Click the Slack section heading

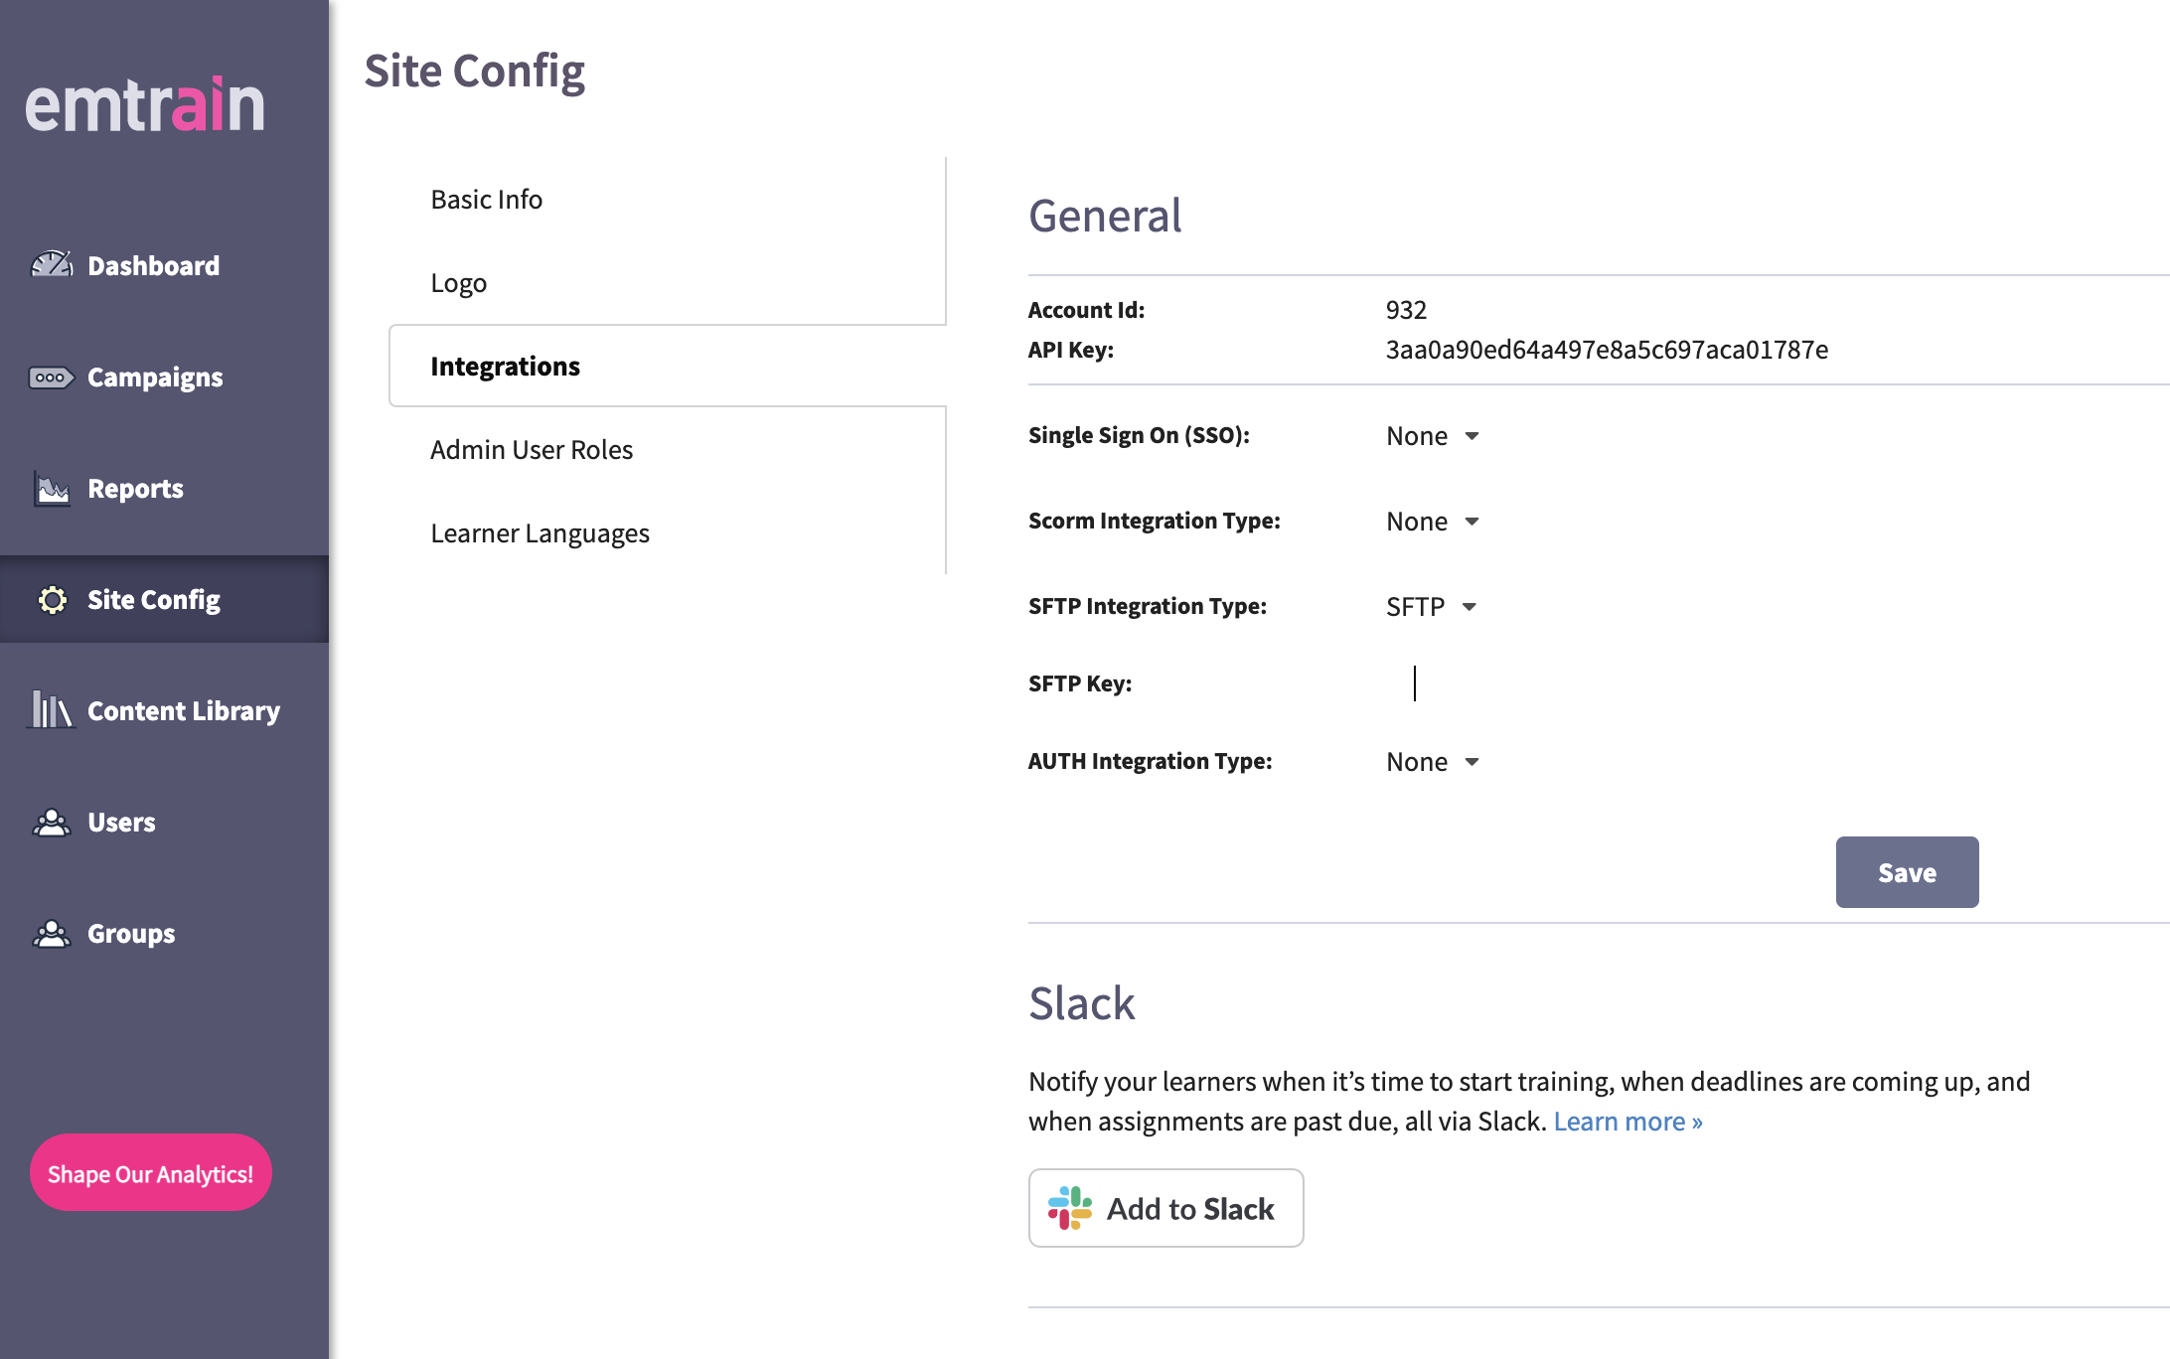click(x=1081, y=1002)
